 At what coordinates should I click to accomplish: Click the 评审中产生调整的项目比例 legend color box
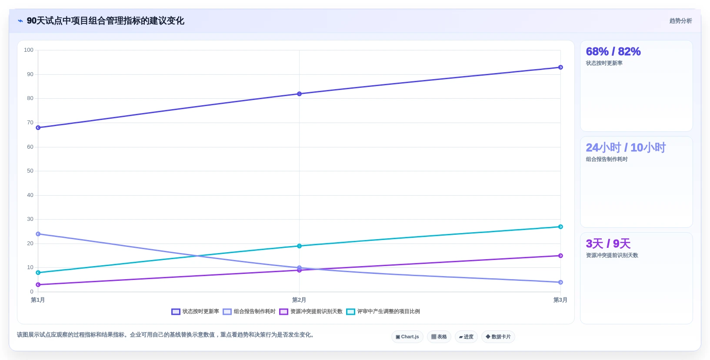tap(350, 312)
